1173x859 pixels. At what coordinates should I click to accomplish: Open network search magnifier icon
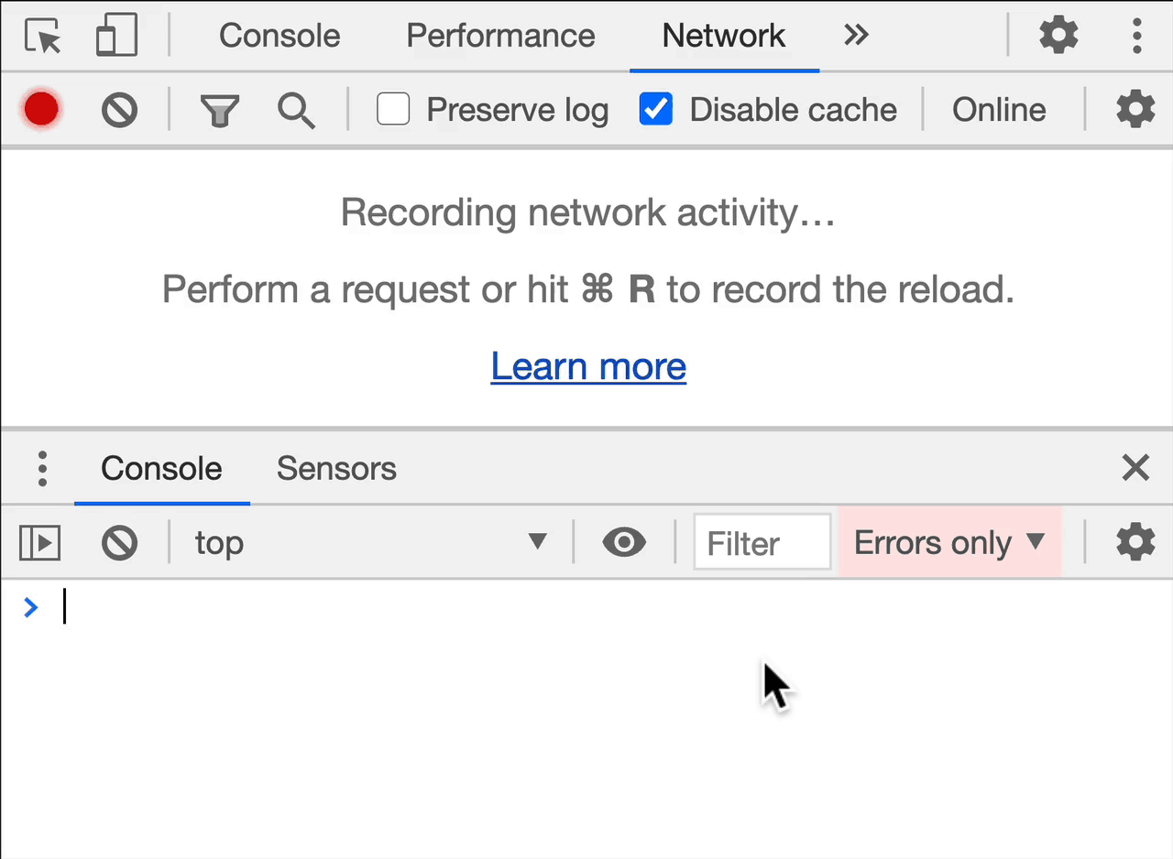296,111
